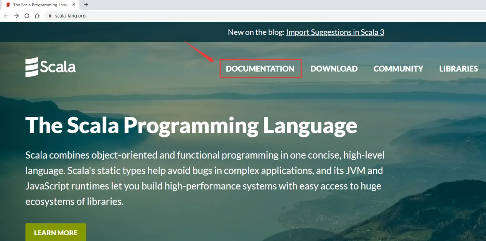This screenshot has height=241, width=486.
Task: Click the LEARN MORE button
Action: pyautogui.click(x=56, y=232)
